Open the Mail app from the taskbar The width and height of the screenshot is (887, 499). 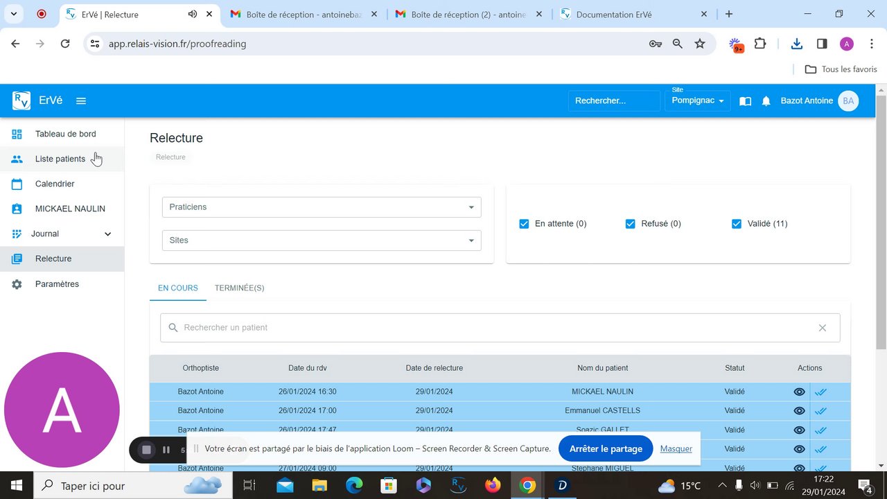coord(285,485)
